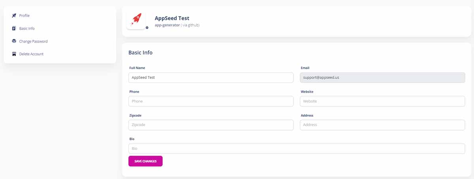This screenshot has height=179, width=474.
Task: Click the small gear icon on avatar
Action: (147, 28)
